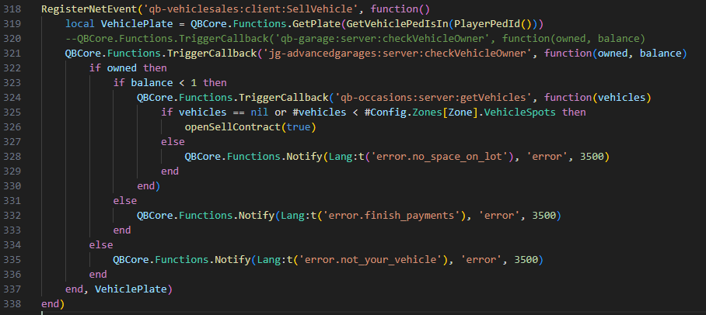The image size is (706, 315).
Task: Click line number 325 in the gutter
Action: [11, 112]
